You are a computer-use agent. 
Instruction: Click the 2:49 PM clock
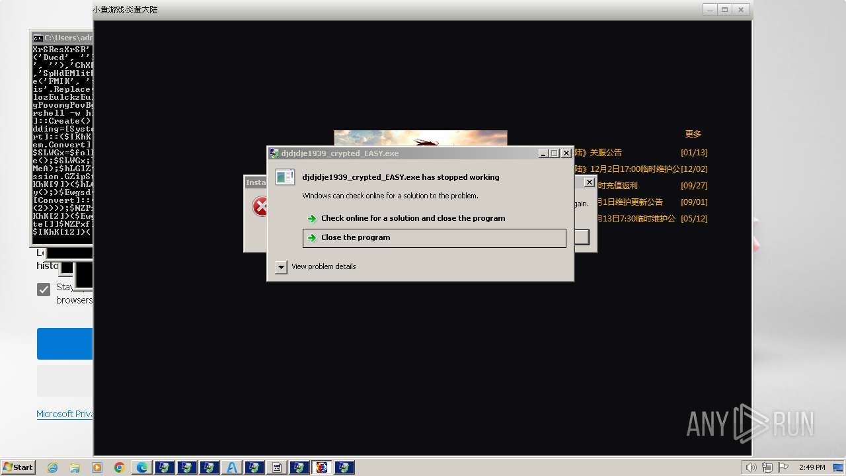tap(812, 467)
